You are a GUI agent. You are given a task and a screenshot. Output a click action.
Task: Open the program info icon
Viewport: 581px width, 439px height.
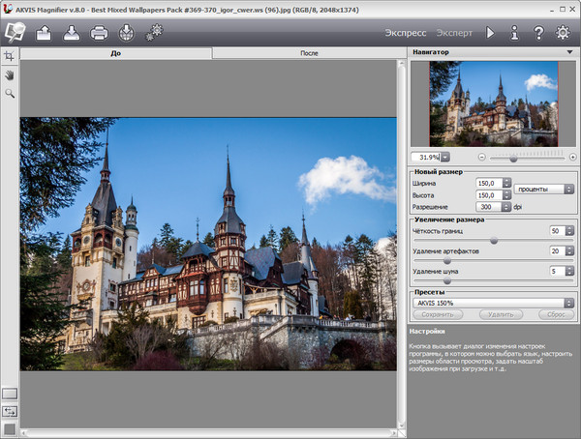(513, 32)
